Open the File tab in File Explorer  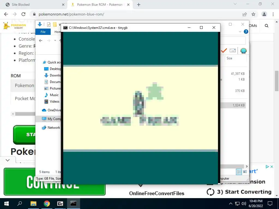tap(43, 32)
